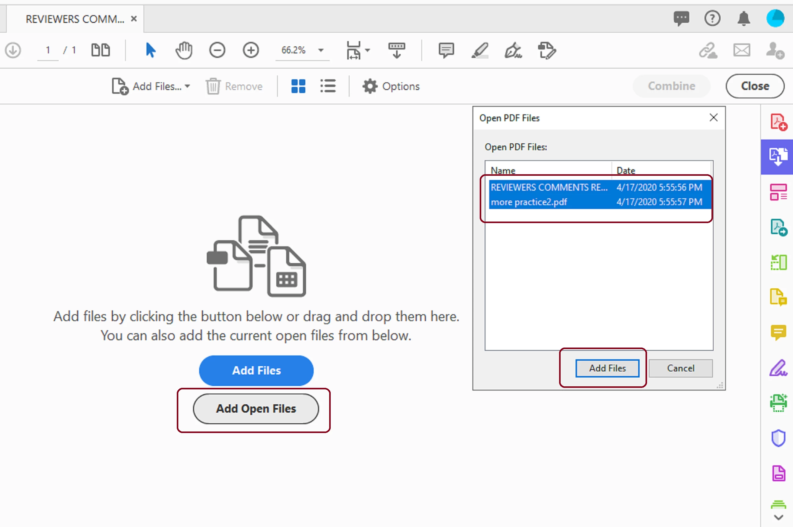Open the Fill & Sign pen tool
This screenshot has width=793, height=527.
tap(513, 51)
